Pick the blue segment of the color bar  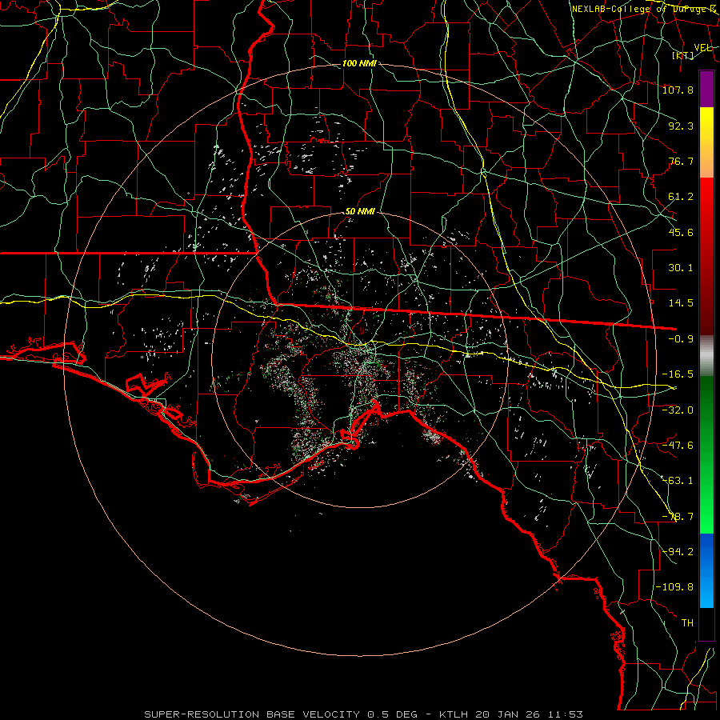[706, 570]
